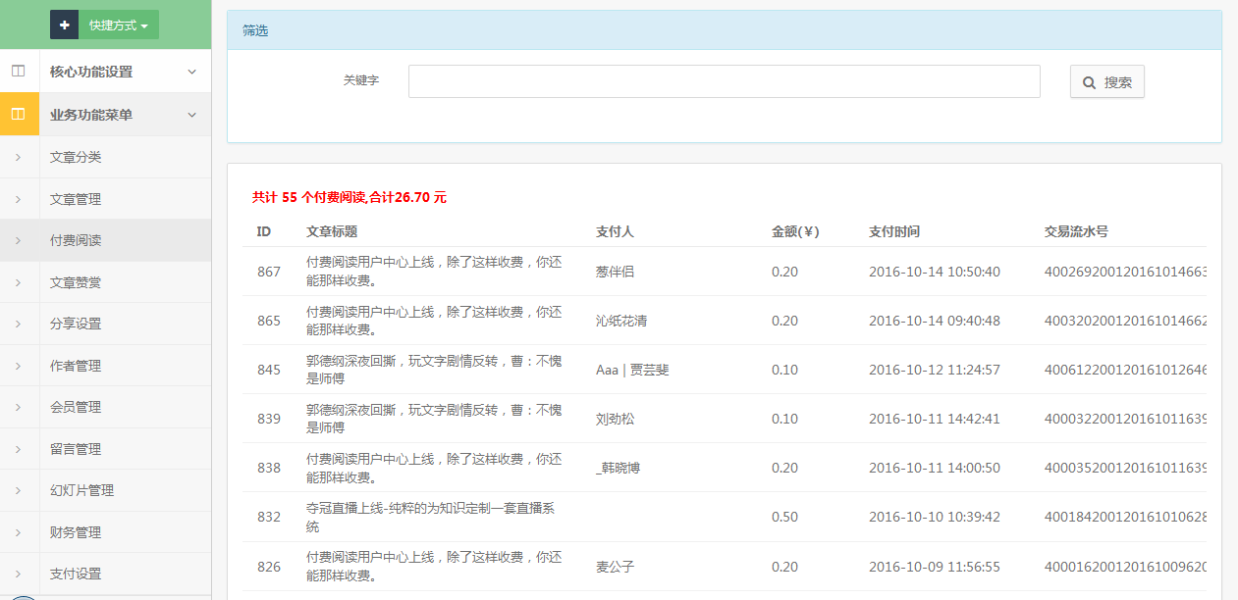This screenshot has height=600, width=1238.
Task: Click the icon beside 核心功能设置
Action: [x=19, y=72]
